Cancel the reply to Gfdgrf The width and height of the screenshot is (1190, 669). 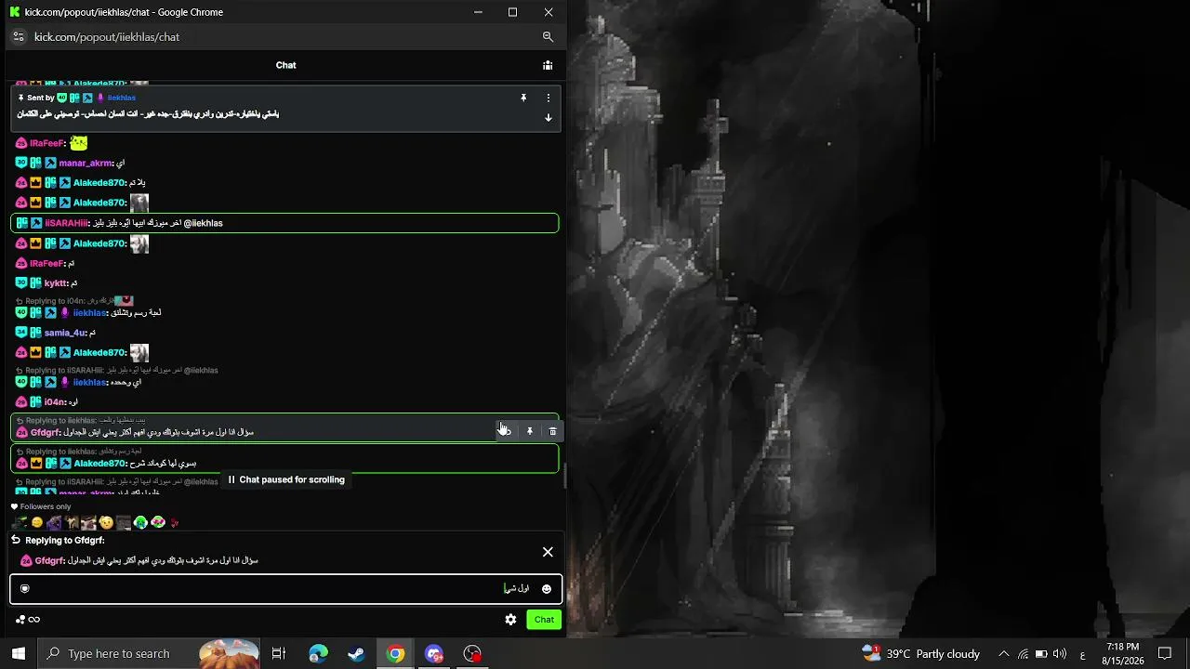click(x=548, y=552)
